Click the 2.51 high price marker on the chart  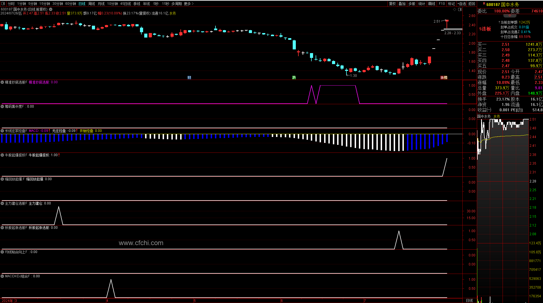(x=437, y=21)
